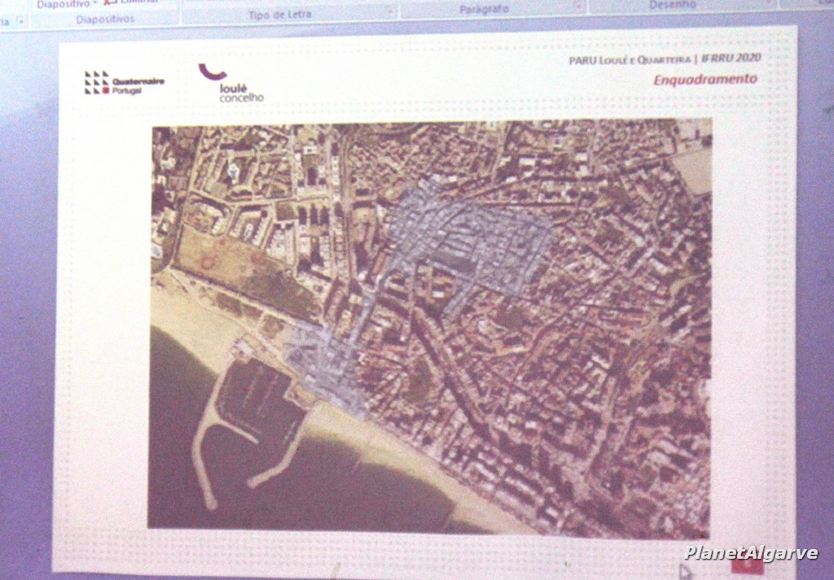
Task: Select the Tipo de Letra group label
Action: 279,15
